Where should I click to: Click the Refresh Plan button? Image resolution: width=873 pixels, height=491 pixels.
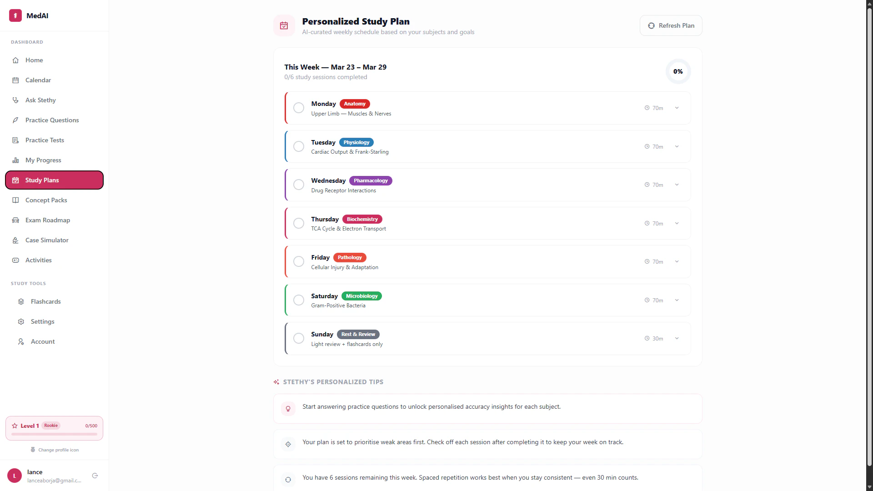(671, 25)
